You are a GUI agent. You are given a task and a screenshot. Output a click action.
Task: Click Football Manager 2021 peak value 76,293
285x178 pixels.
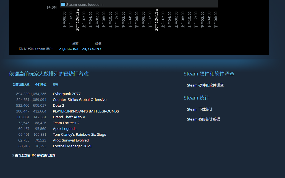[x=41, y=146]
